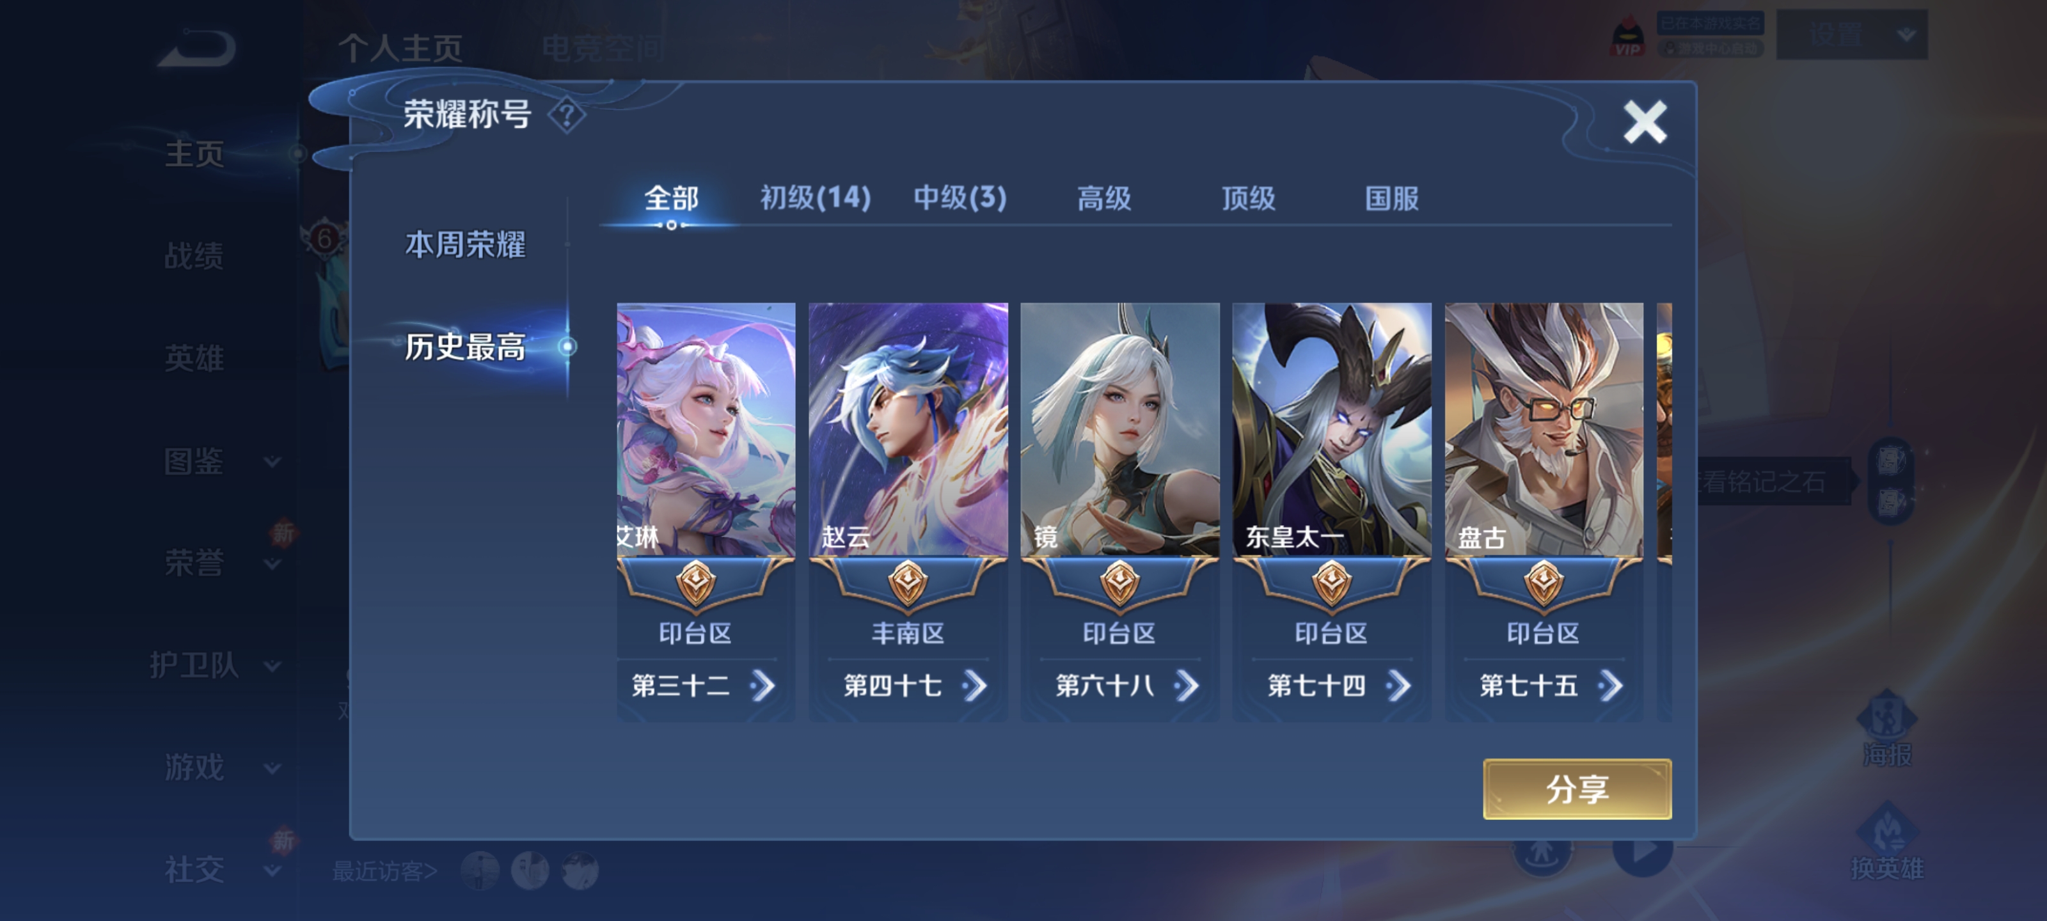This screenshot has width=2047, height=921.
Task: Click the back arrow icon at top left
Action: [x=198, y=49]
